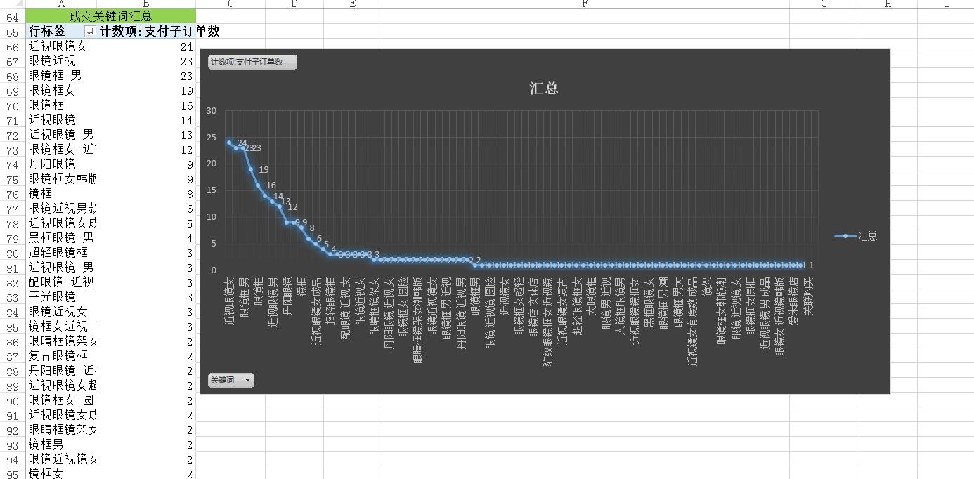Select cell 镜框女 in row 95

(x=61, y=474)
